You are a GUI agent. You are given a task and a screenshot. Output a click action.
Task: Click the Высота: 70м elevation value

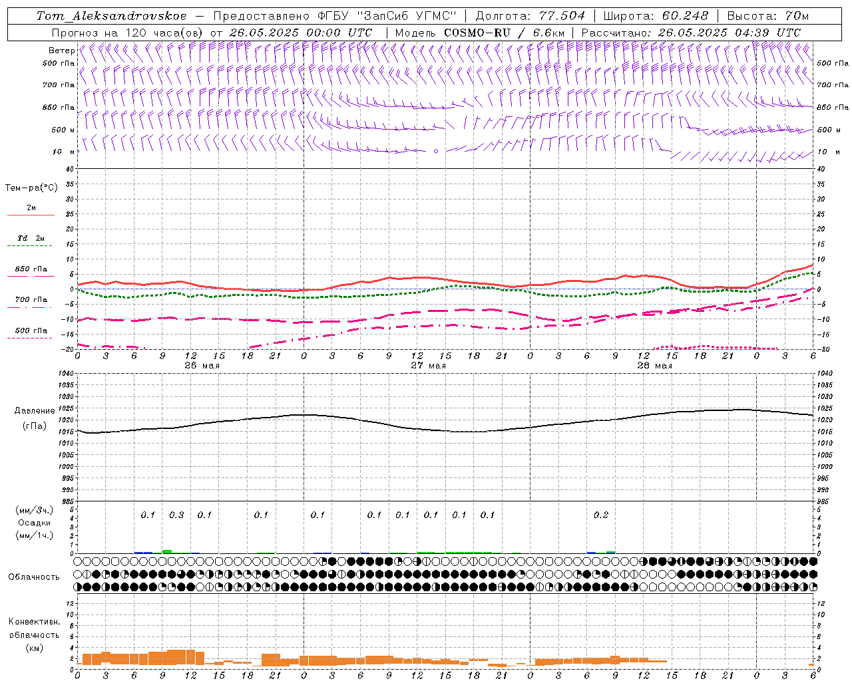768,16
